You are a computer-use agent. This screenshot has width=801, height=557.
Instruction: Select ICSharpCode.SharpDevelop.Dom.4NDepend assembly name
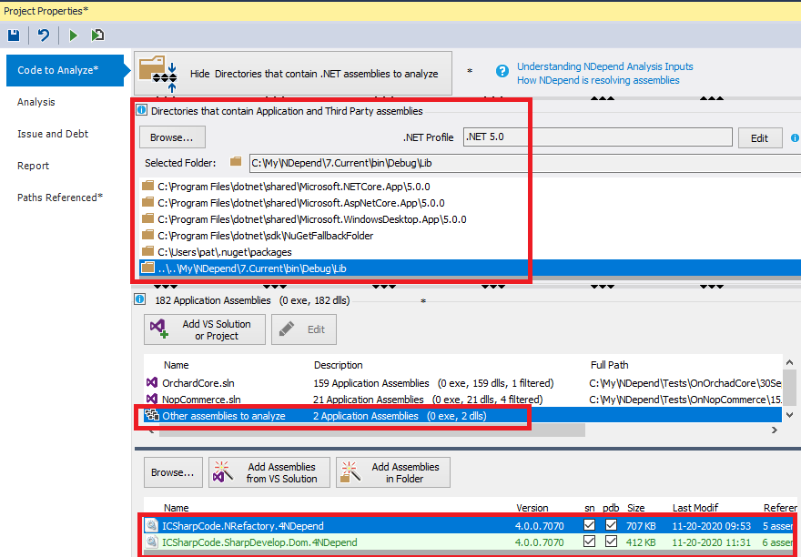[259, 542]
